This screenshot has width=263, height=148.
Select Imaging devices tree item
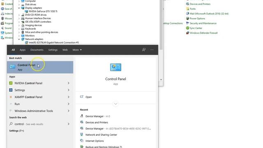[34, 25]
